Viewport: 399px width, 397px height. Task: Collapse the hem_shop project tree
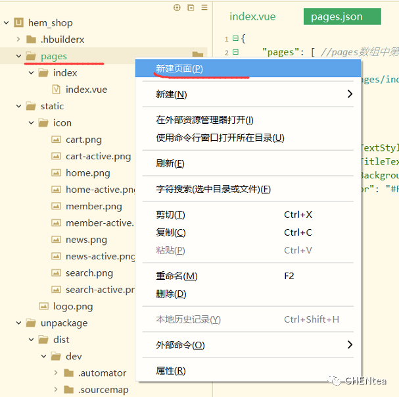point(6,23)
